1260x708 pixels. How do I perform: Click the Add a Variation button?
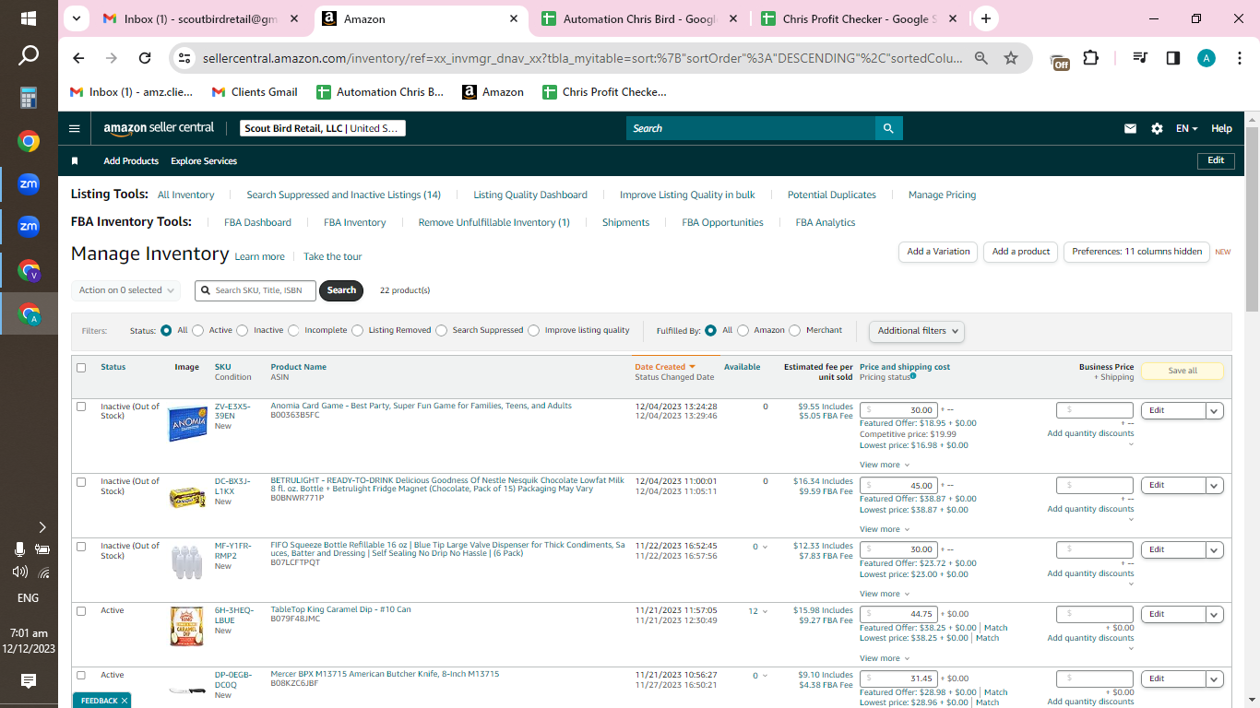tap(938, 252)
